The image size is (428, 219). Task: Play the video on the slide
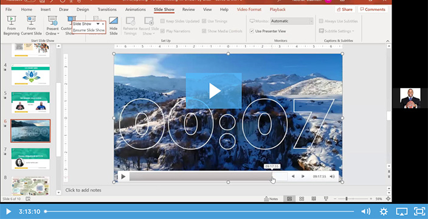click(214, 91)
